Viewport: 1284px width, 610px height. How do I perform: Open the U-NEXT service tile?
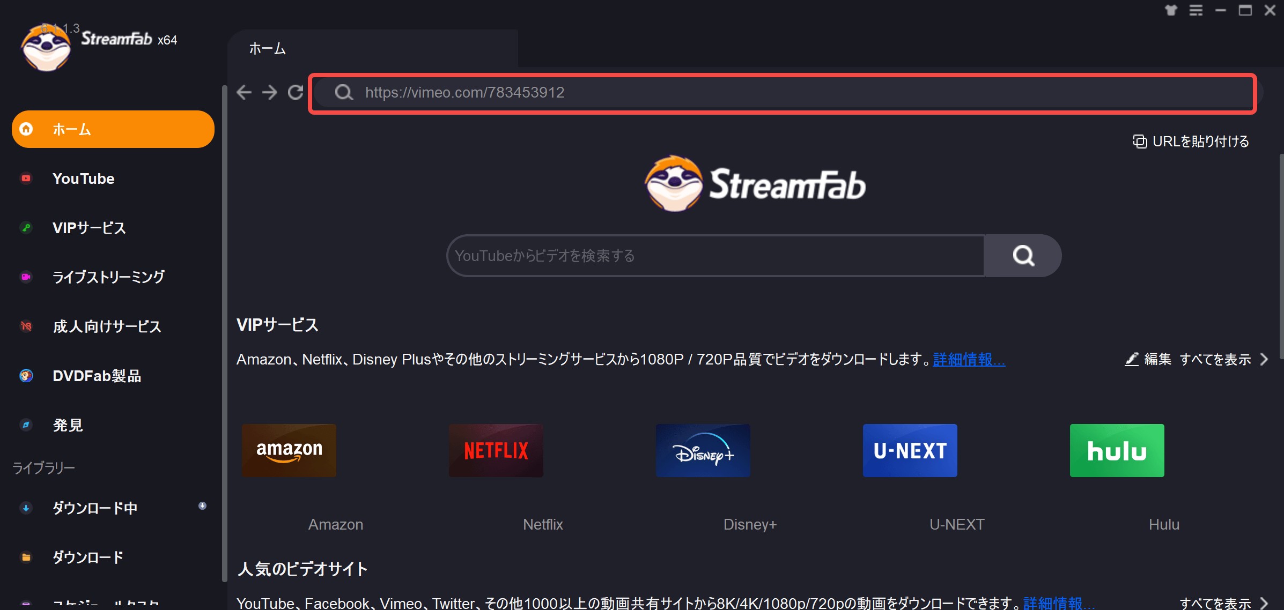tap(910, 450)
